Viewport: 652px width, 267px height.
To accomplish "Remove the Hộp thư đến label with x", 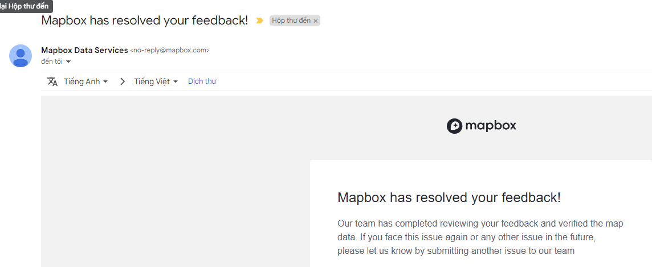I will click(316, 20).
